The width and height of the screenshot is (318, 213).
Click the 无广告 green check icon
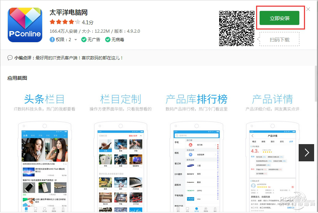(84, 39)
